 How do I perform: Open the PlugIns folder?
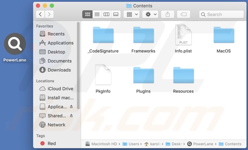(143, 75)
